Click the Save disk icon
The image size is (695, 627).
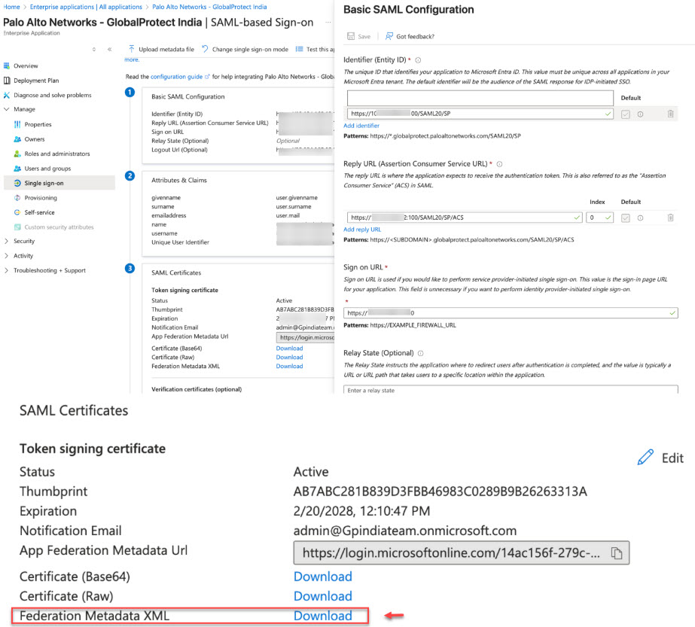[351, 36]
